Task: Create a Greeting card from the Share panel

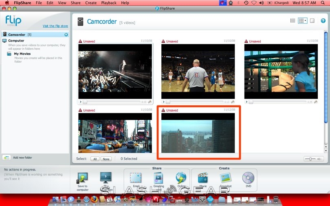Action: pyautogui.click(x=158, y=178)
